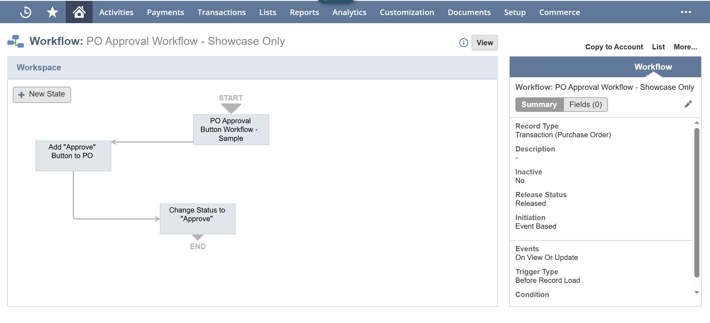
Task: Select the Add "Approve" Button to PO state
Action: click(73, 156)
